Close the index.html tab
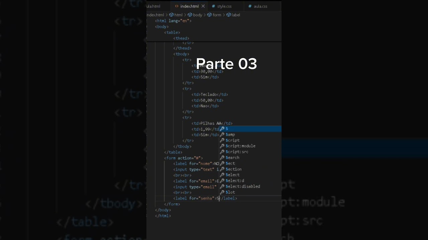The height and width of the screenshot is (240, 428). tap(203, 6)
